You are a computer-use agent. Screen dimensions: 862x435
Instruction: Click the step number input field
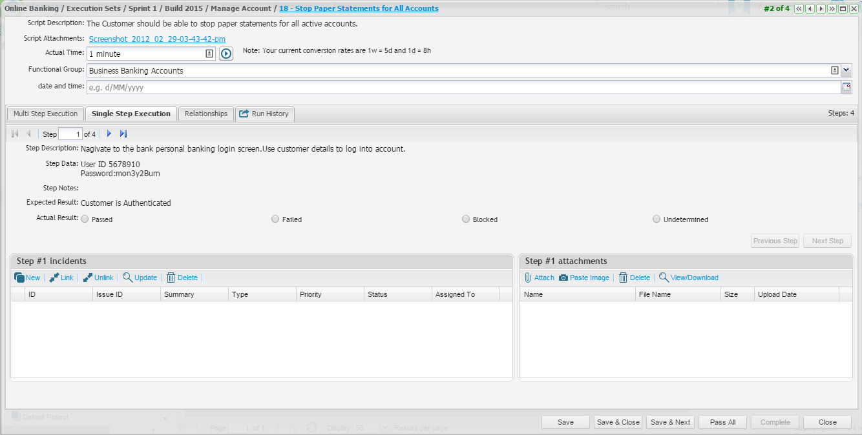pos(70,134)
